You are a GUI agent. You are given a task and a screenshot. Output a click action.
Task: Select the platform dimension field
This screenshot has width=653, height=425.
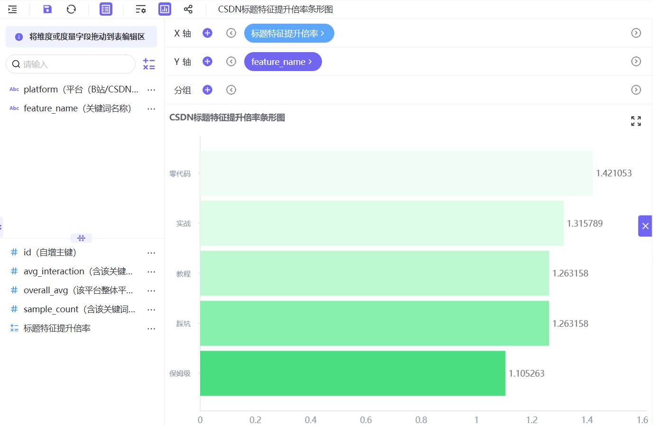point(82,90)
